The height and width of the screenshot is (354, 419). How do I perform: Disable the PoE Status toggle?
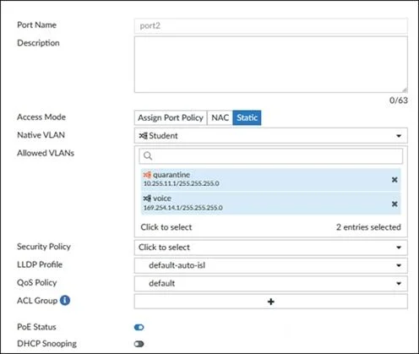pyautogui.click(x=139, y=327)
